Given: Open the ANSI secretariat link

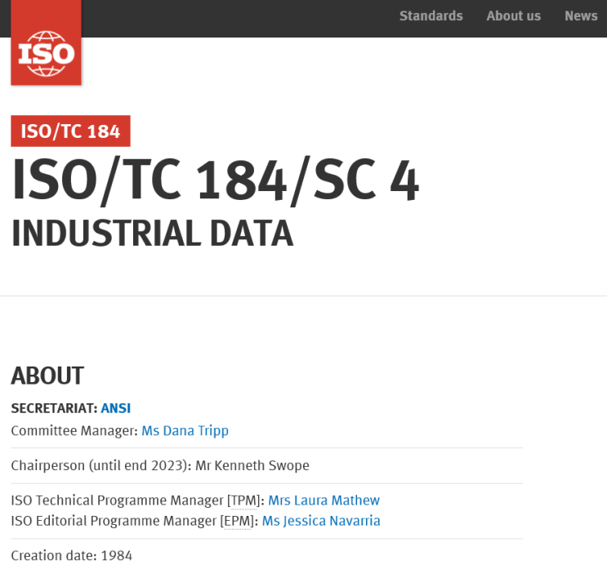Looking at the screenshot, I should click(x=116, y=408).
